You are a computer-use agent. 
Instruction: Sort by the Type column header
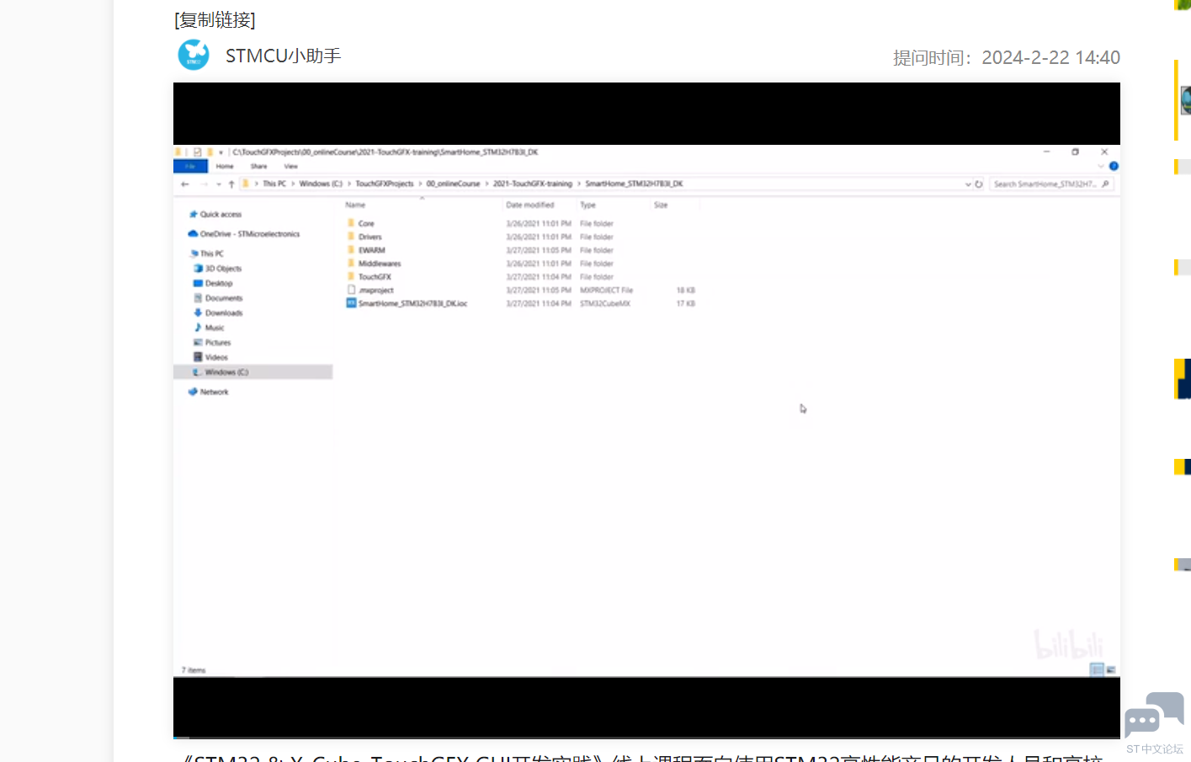click(588, 205)
